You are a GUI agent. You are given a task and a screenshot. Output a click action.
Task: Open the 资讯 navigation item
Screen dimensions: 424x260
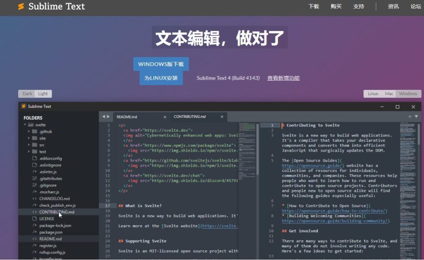pyautogui.click(x=393, y=6)
